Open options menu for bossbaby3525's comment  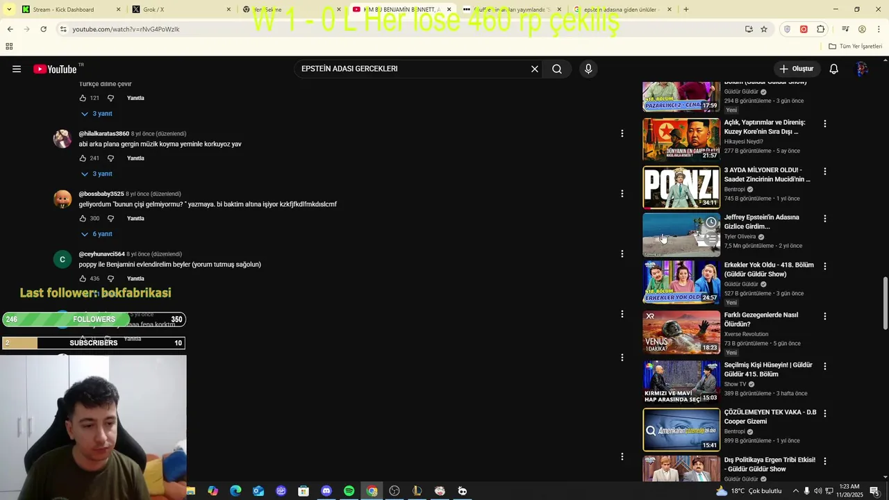(x=622, y=194)
